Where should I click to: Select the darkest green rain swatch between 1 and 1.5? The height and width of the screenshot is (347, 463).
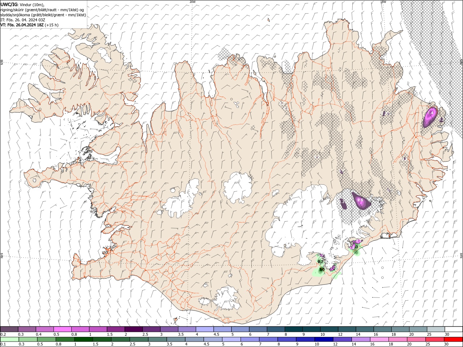pyautogui.click(x=84, y=339)
